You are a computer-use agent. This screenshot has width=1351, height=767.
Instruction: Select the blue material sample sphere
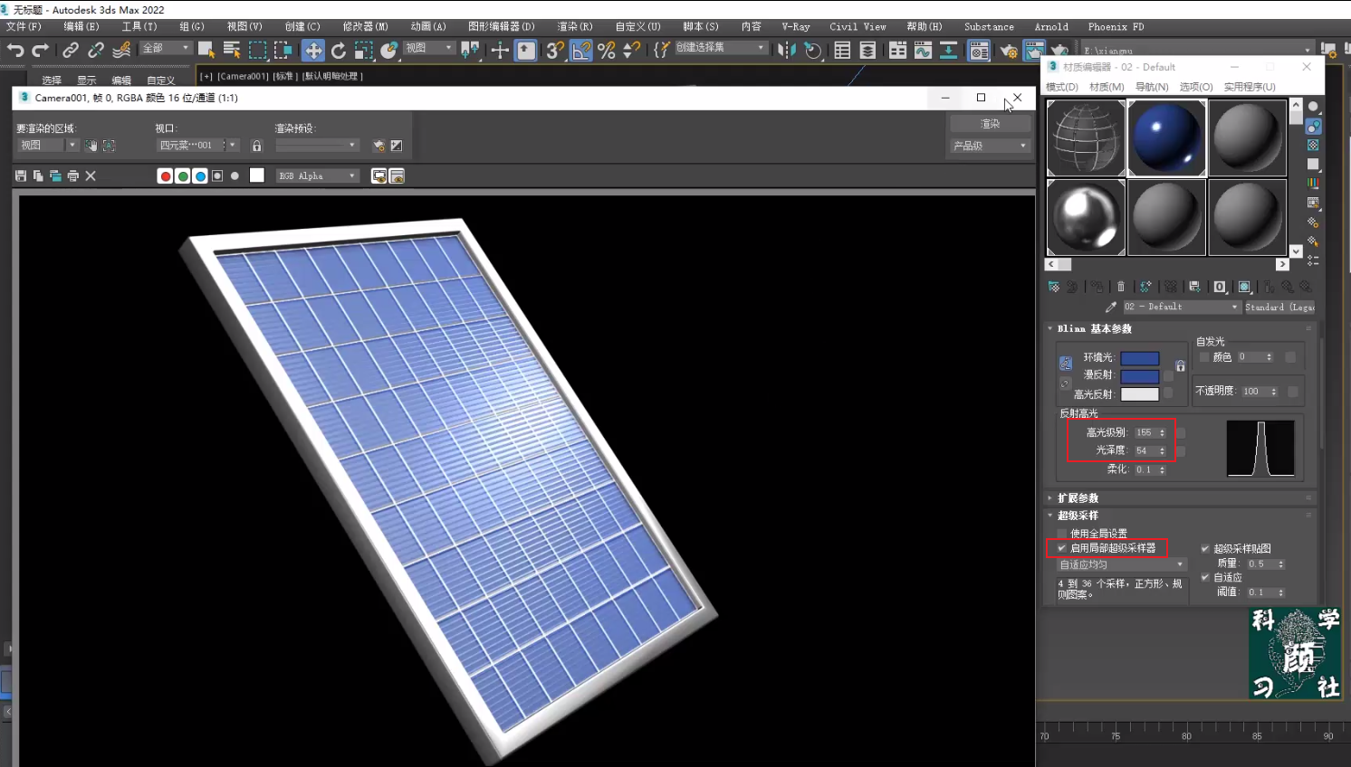pos(1166,137)
